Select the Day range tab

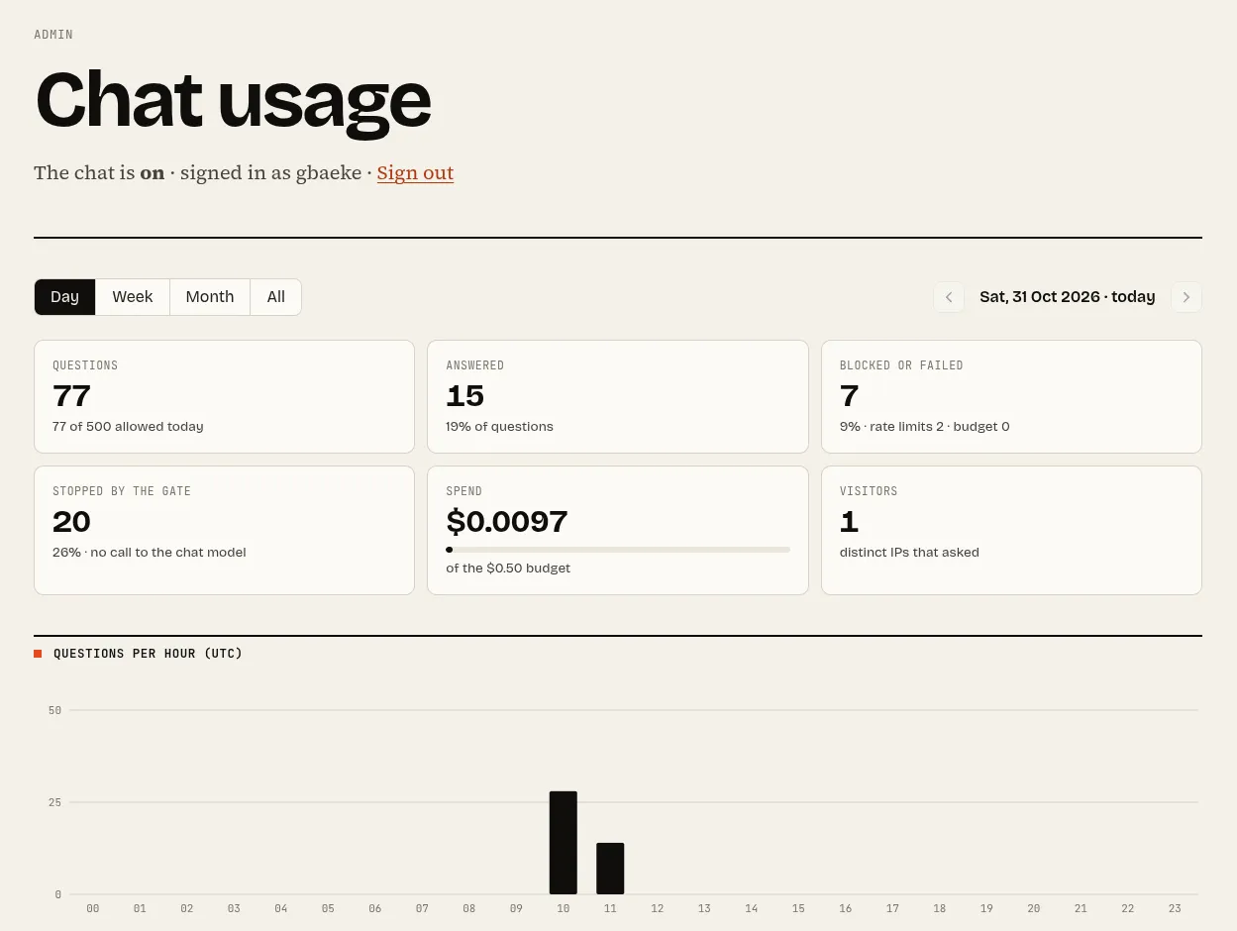pyautogui.click(x=65, y=297)
